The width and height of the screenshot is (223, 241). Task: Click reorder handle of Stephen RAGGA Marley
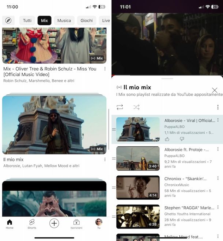tap(114, 217)
